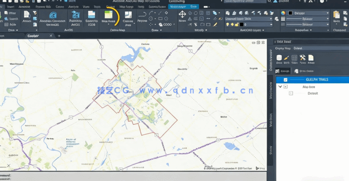Click the Layer Properties icon
Screen dimensions: 349x181
point(228,13)
